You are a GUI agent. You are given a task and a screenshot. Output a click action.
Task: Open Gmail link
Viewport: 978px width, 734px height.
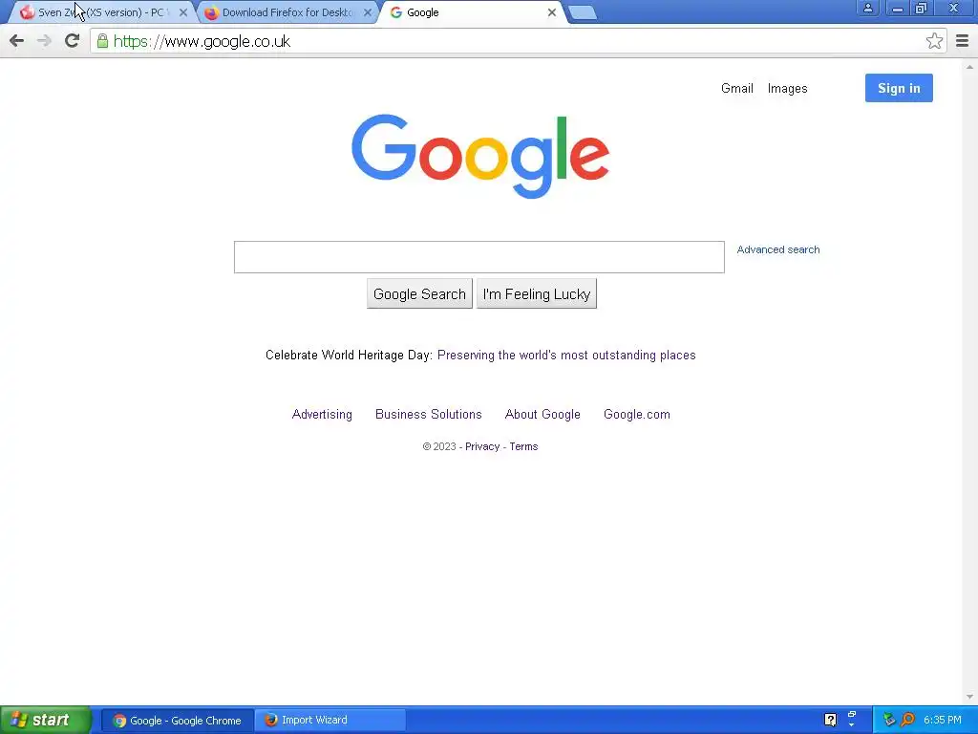[x=737, y=89]
